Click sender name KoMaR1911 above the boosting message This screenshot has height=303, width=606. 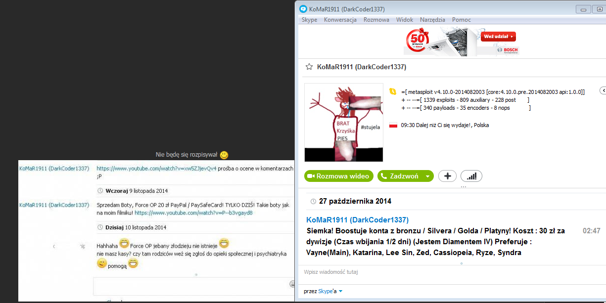point(357,220)
